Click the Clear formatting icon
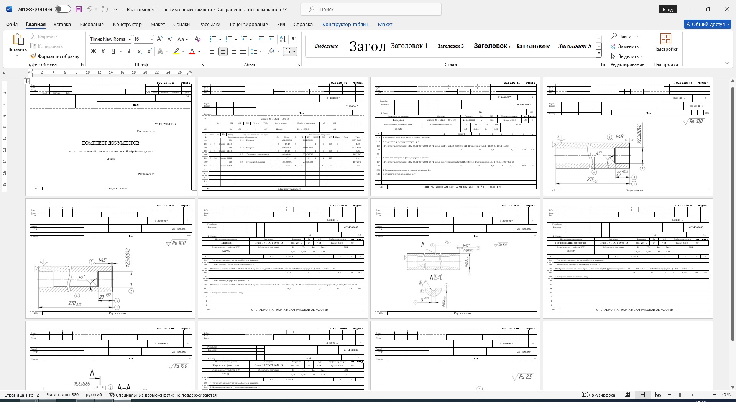Viewport: 736px width, 402px height. point(197,39)
